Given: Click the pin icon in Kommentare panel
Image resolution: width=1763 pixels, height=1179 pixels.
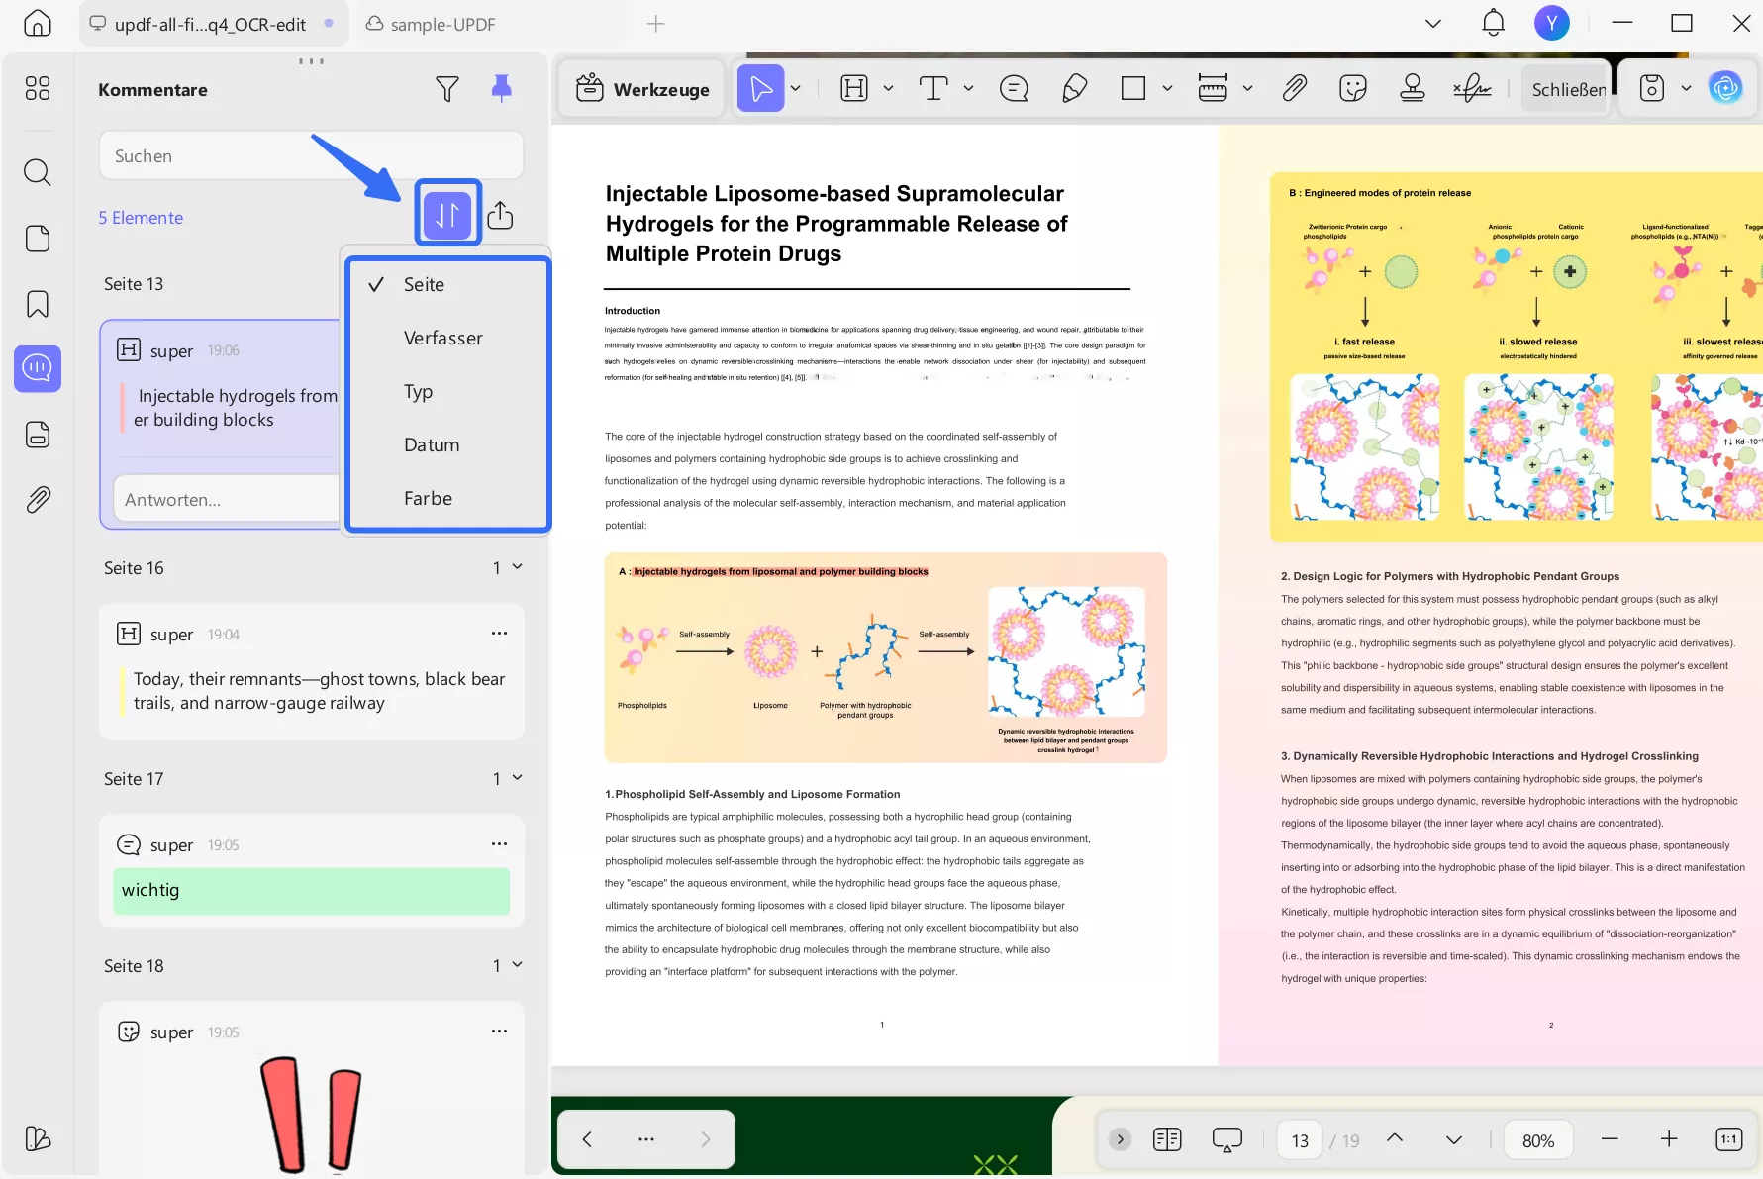Looking at the screenshot, I should pyautogui.click(x=502, y=89).
